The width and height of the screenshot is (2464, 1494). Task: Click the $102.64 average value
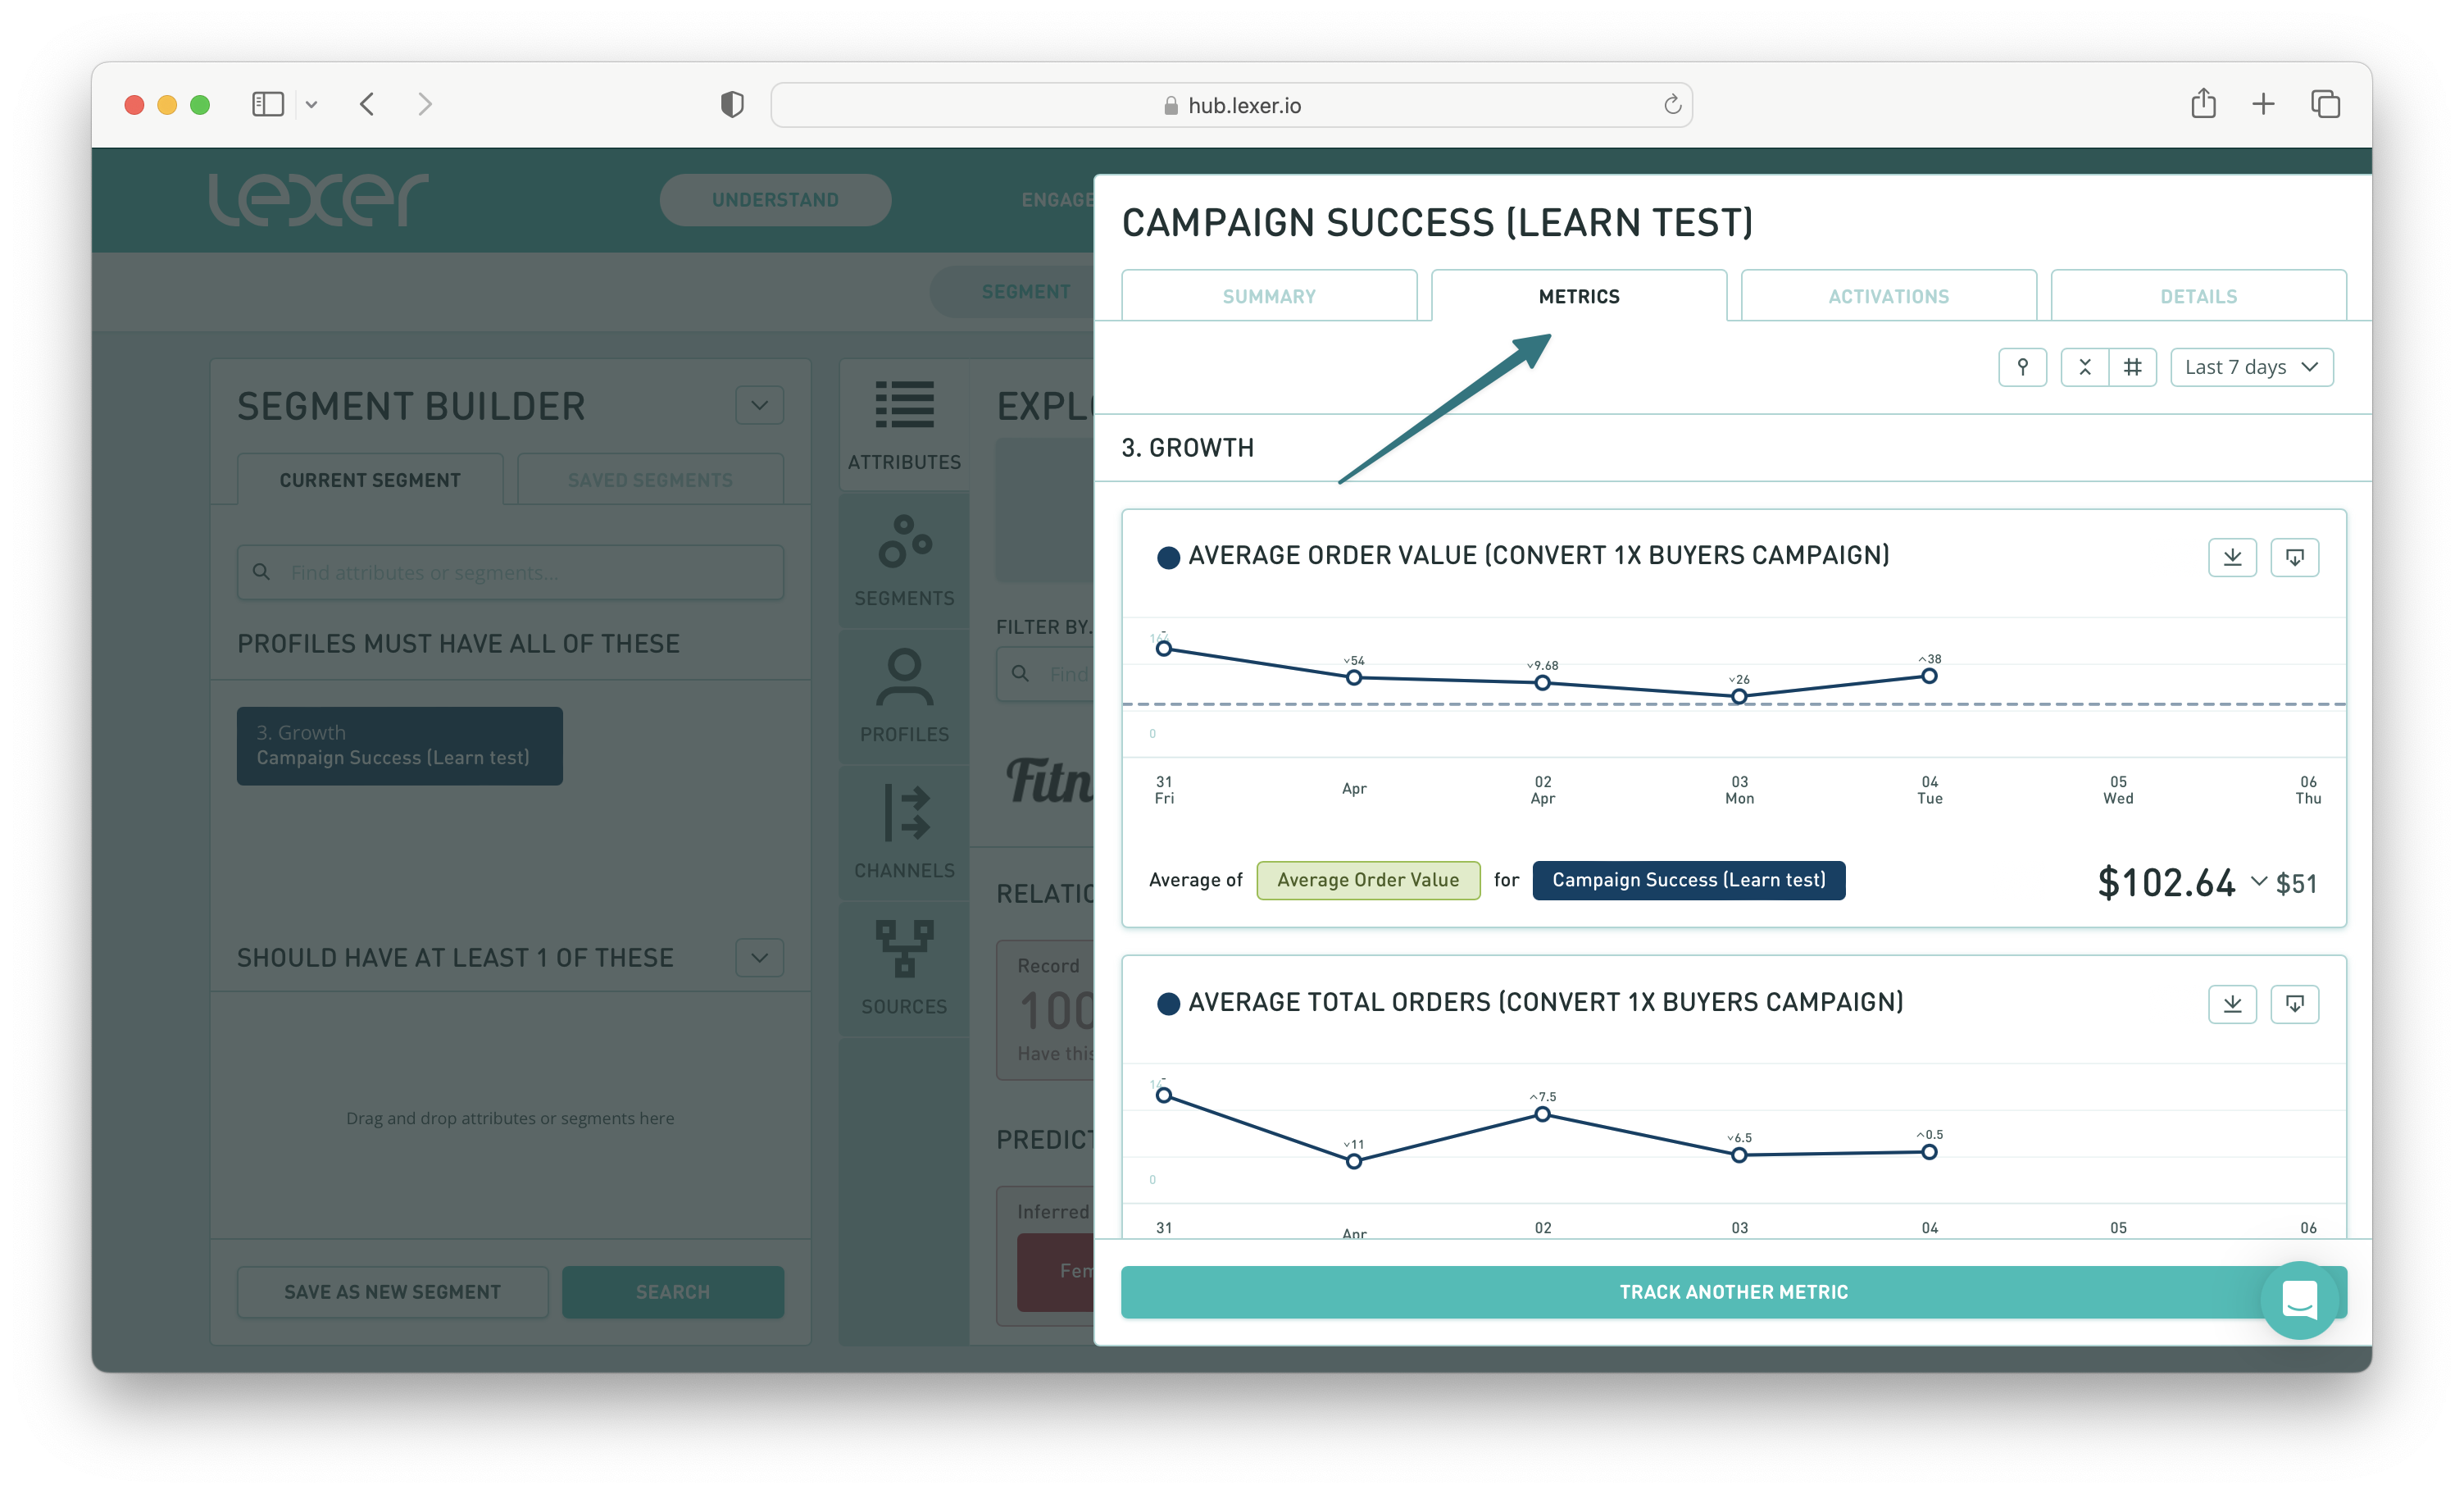pyautogui.click(x=2166, y=882)
